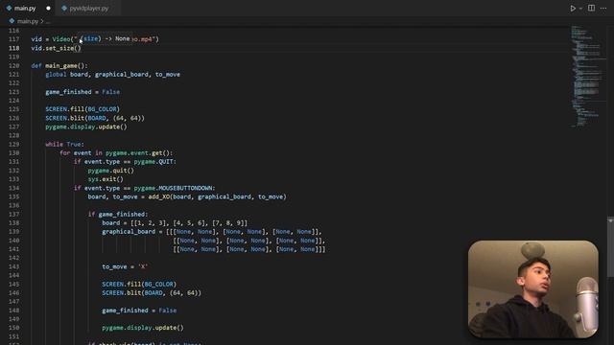Click the webcam overlay video thumbnail
The image size is (614, 345).
(x=533, y=289)
